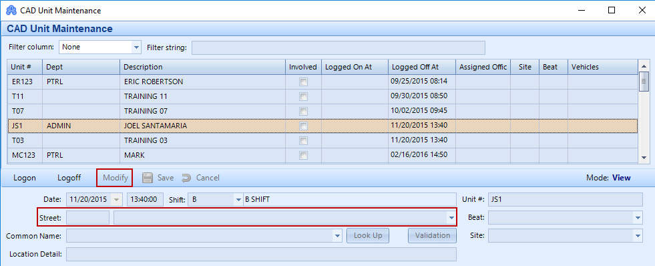The height and width of the screenshot is (266, 655).
Task: Click the Street number field
Action: click(87, 217)
